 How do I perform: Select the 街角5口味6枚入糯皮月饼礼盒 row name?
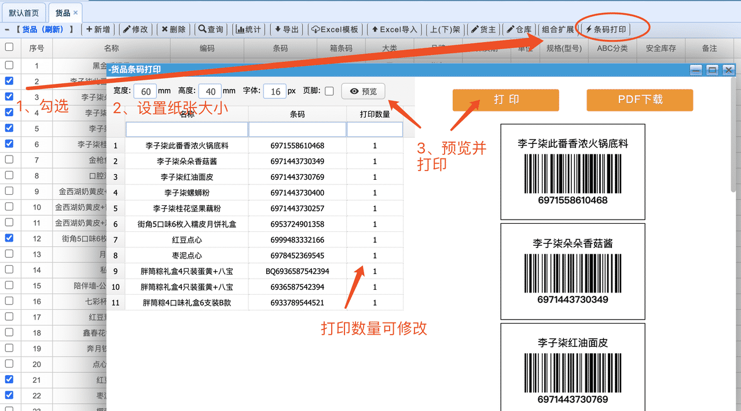pos(187,224)
